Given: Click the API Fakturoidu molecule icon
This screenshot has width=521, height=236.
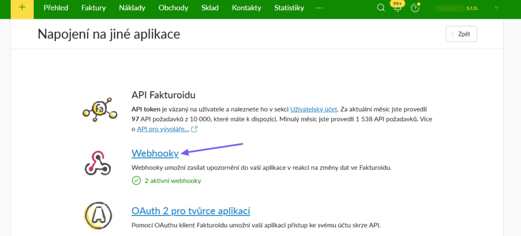Looking at the screenshot, I should tap(100, 110).
